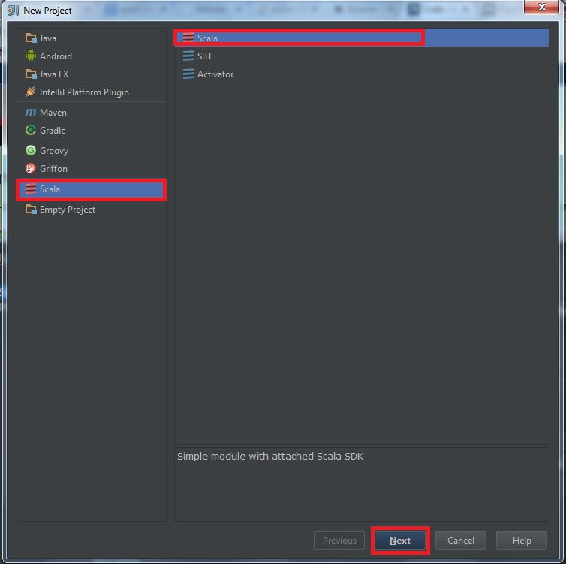The height and width of the screenshot is (564, 566).
Task: Click the disabled Previous button
Action: 339,541
